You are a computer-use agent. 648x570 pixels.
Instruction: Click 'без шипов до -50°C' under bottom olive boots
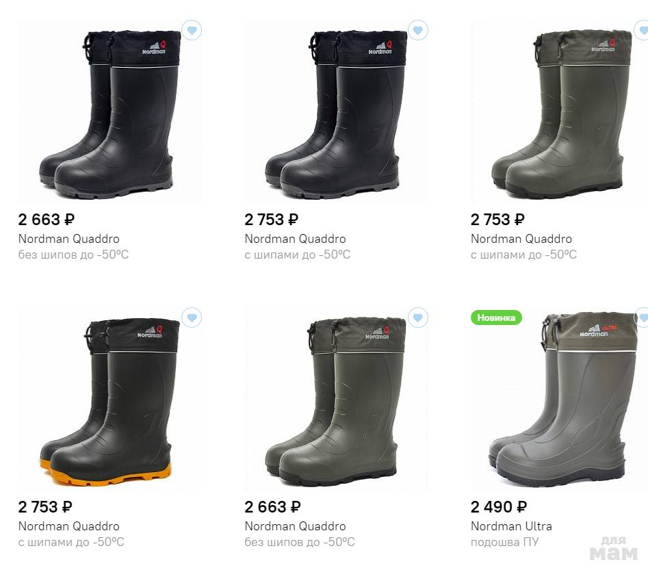[x=300, y=542]
